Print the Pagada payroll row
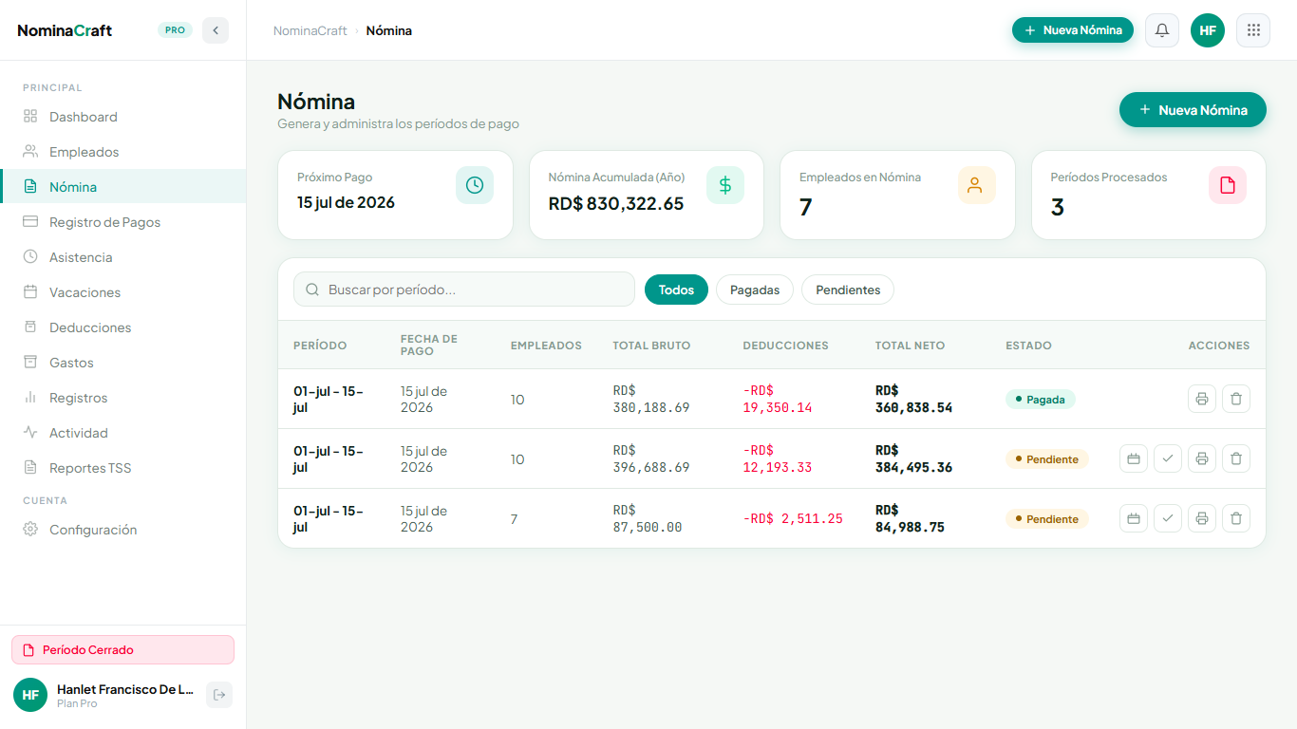Screen dimensions: 1297x729 coord(1202,399)
